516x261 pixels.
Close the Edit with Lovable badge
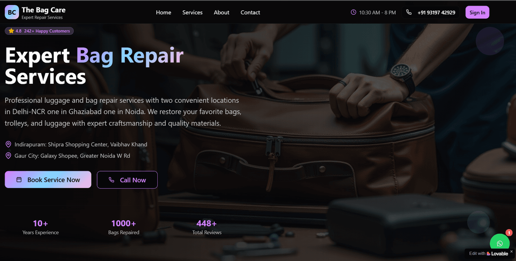pyautogui.click(x=511, y=252)
